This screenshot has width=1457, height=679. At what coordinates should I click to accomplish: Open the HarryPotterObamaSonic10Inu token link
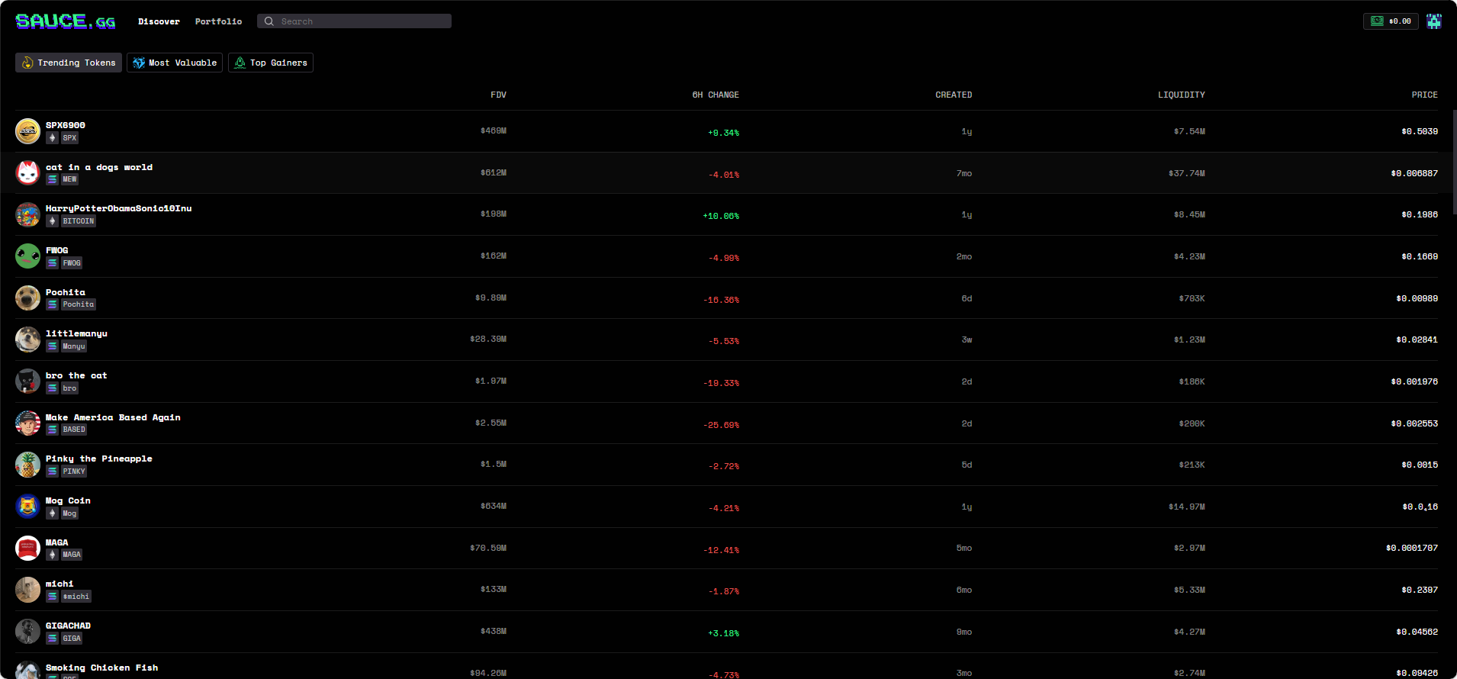[x=118, y=208]
